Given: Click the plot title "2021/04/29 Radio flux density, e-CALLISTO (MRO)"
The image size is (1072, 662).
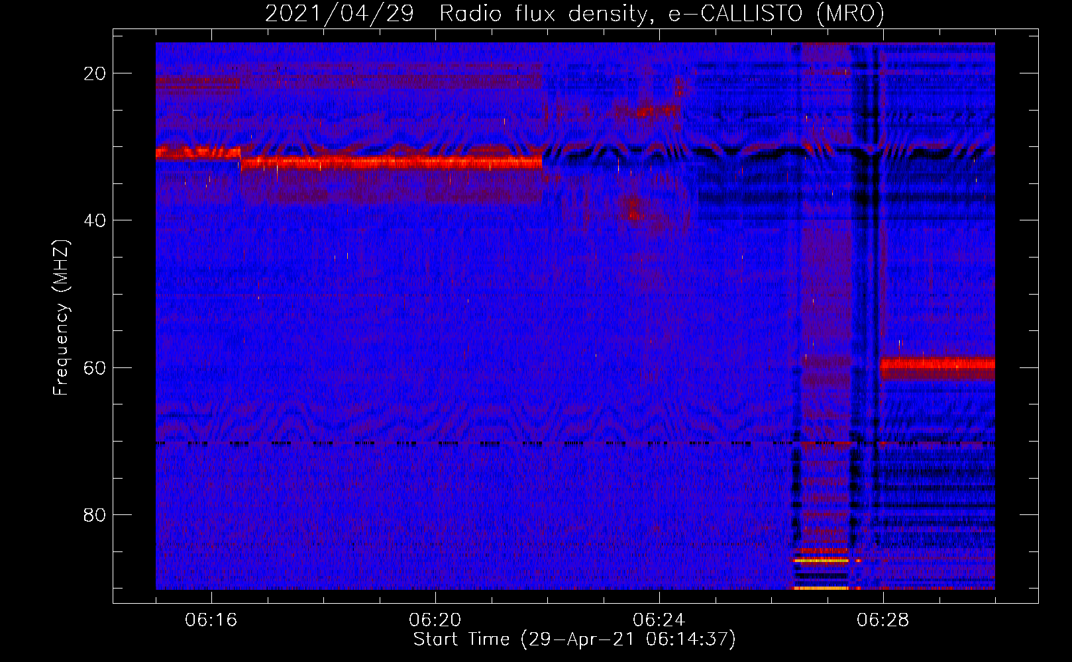Looking at the screenshot, I should [574, 13].
